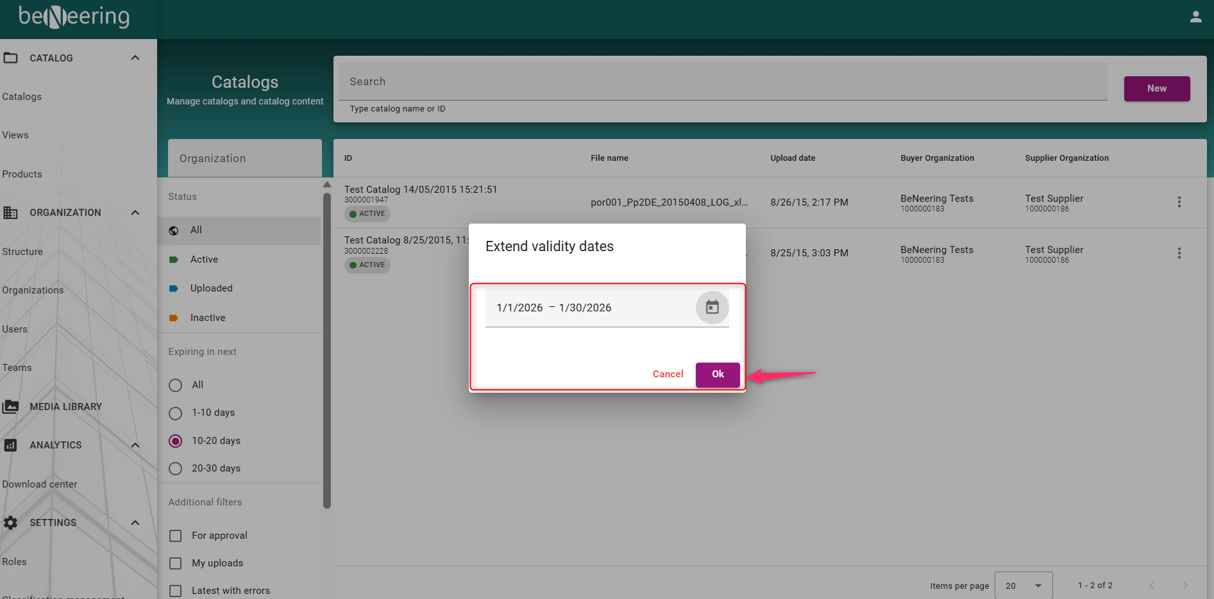The height and width of the screenshot is (599, 1214).
Task: Select the 1-10 days radio button
Action: pyautogui.click(x=176, y=413)
